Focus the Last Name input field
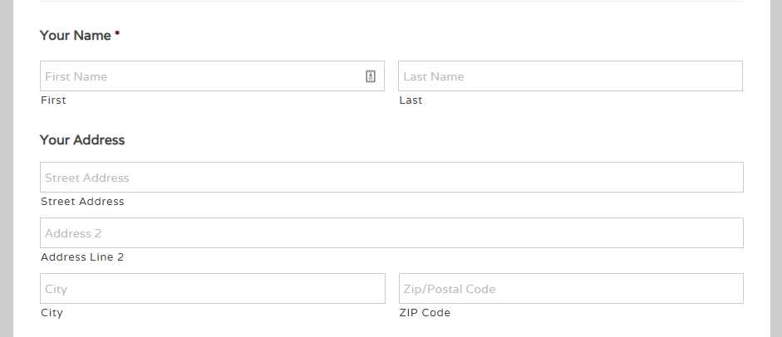 coord(570,76)
